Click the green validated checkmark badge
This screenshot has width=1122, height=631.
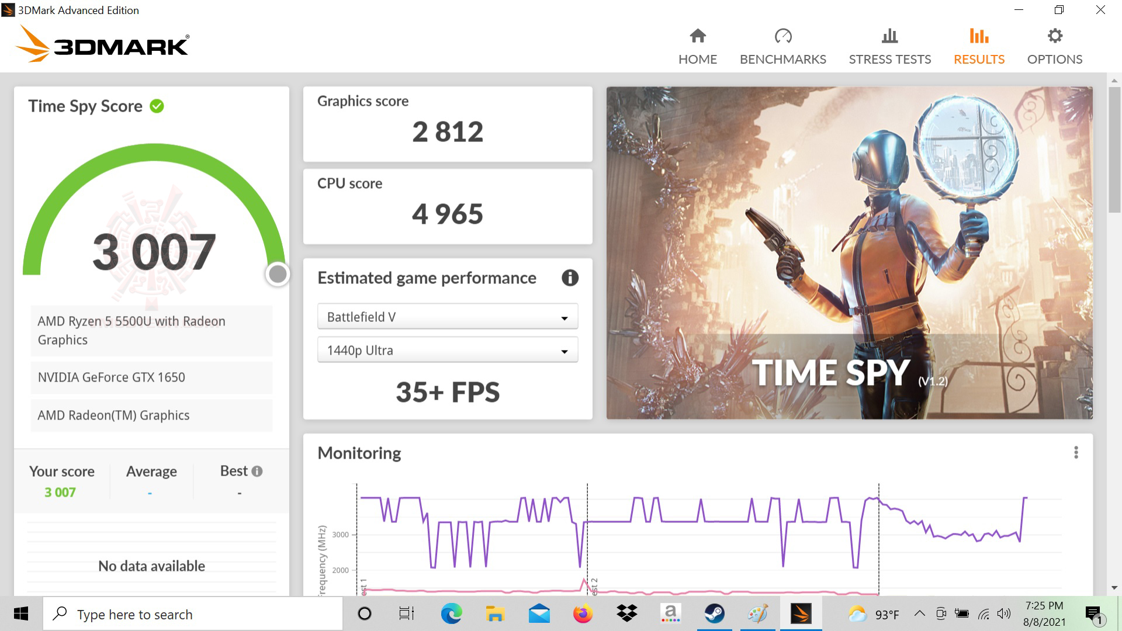(157, 106)
